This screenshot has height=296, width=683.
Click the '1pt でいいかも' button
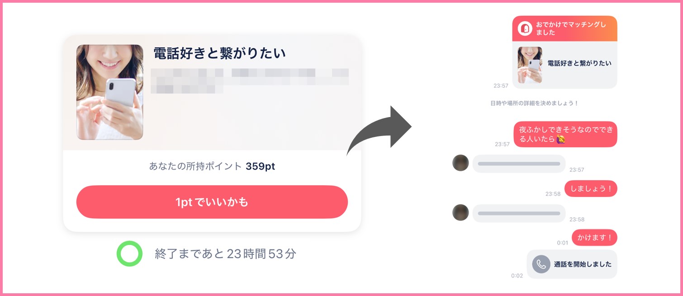(212, 202)
